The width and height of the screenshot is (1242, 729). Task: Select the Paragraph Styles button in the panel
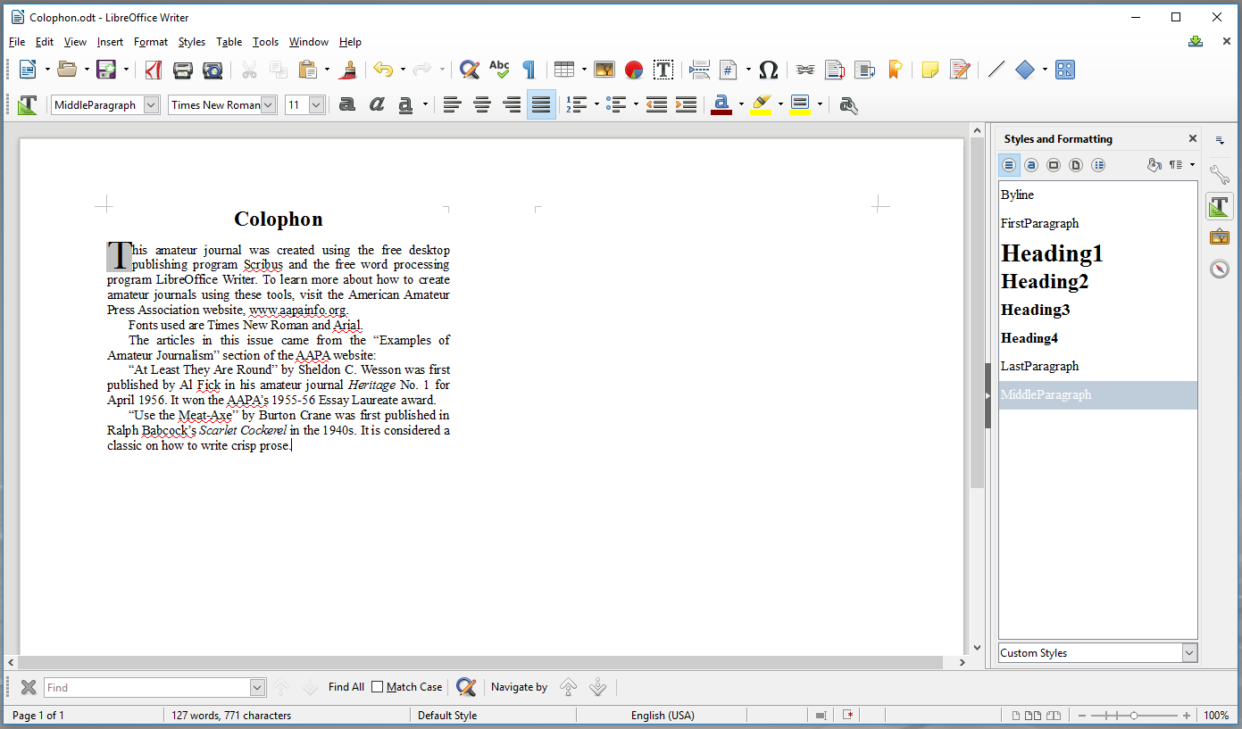tap(1009, 165)
